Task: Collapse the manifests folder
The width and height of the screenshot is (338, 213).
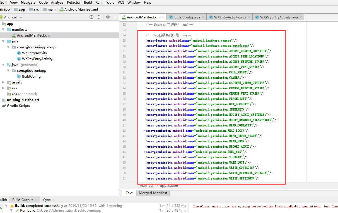Action: click(x=3, y=30)
